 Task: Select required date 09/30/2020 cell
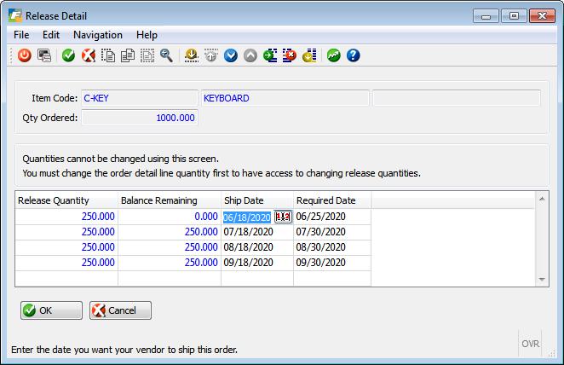click(x=332, y=263)
